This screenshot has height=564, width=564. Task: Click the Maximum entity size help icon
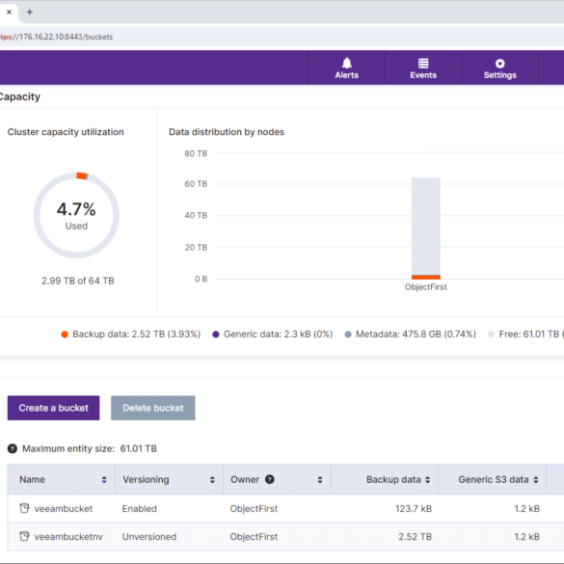(13, 448)
